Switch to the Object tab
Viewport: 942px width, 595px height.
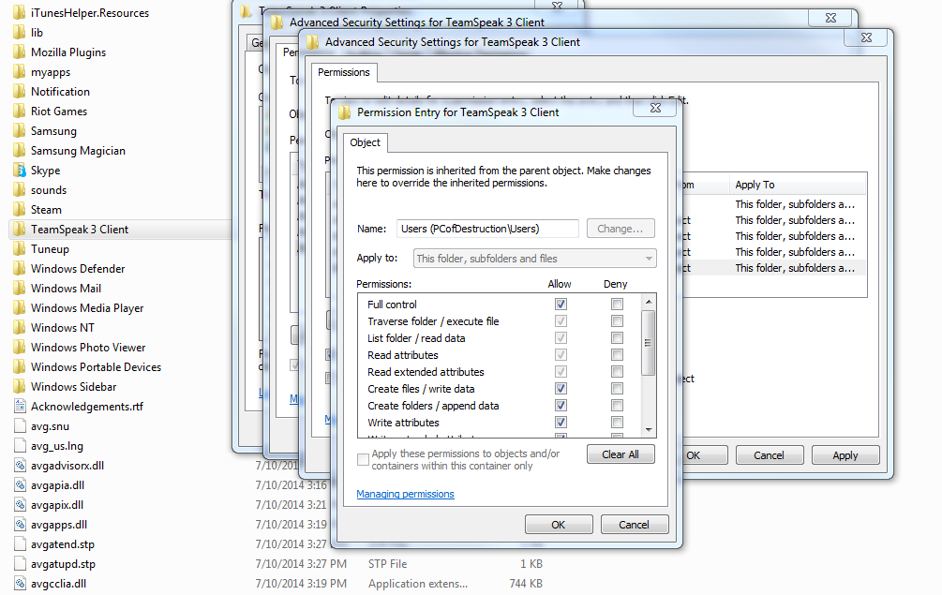(x=366, y=143)
